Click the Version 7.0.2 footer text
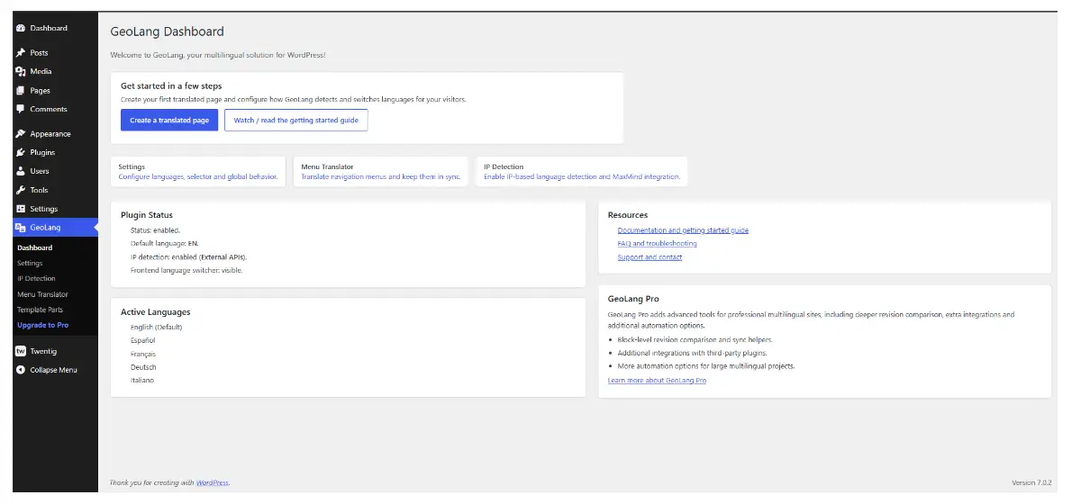The width and height of the screenshot is (1081, 504). click(1031, 483)
